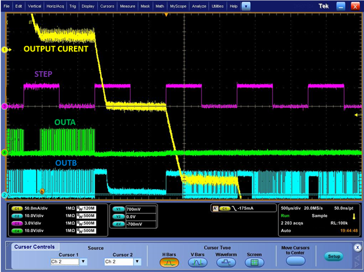Click the trigger source C1 badge
364x272 pixels.
pos(225,209)
